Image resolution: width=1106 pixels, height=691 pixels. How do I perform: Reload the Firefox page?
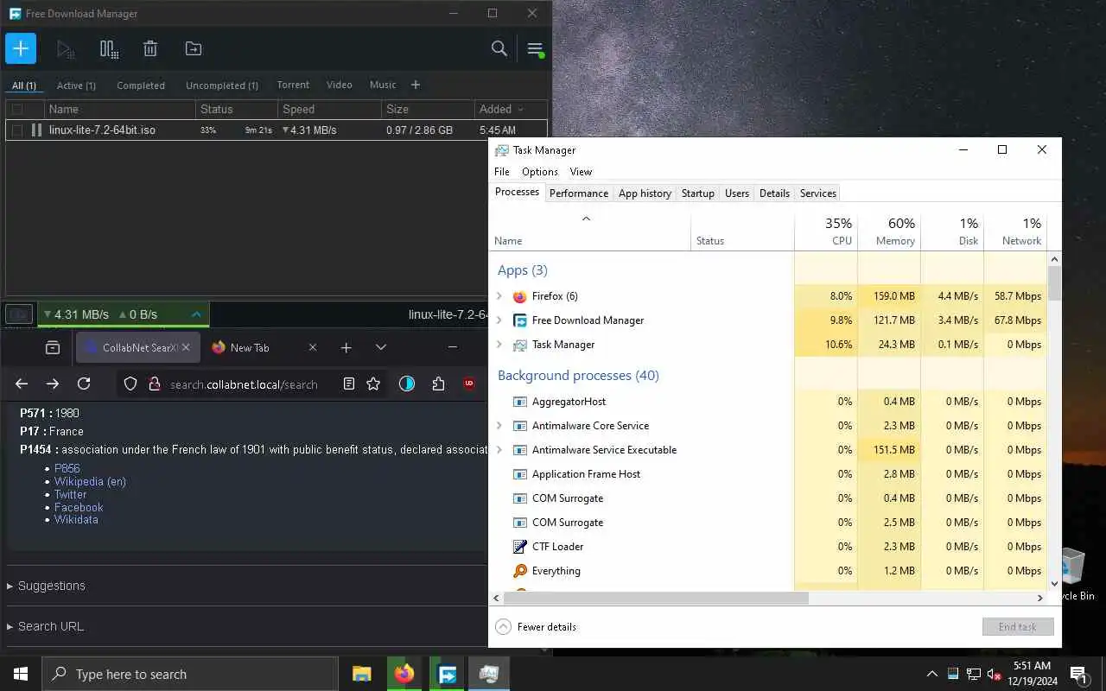tap(84, 384)
